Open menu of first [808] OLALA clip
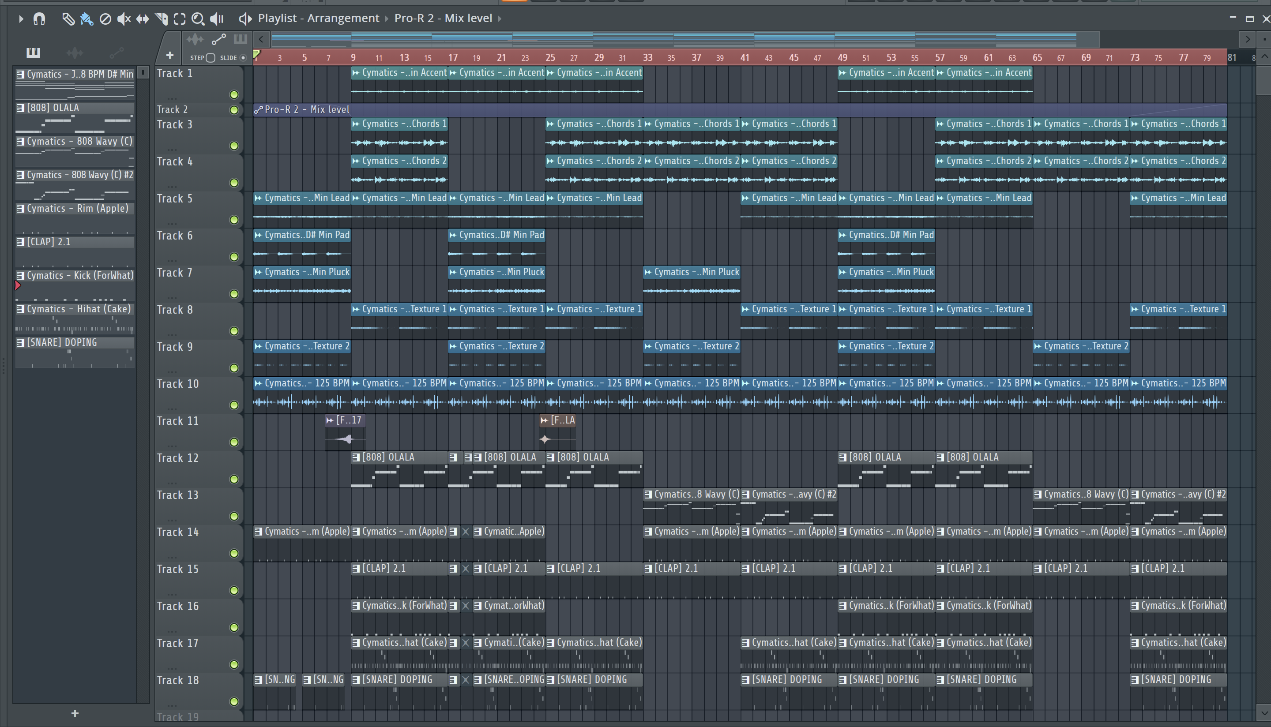Image resolution: width=1271 pixels, height=727 pixels. pyautogui.click(x=356, y=457)
